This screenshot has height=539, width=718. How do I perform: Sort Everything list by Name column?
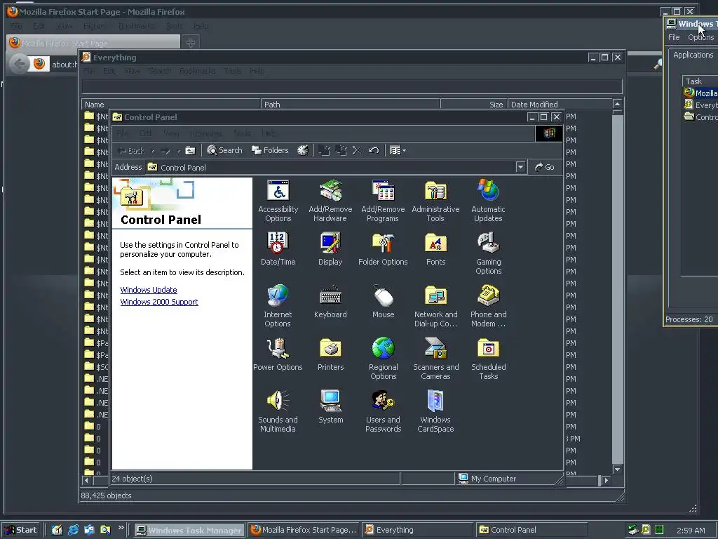pyautogui.click(x=171, y=105)
